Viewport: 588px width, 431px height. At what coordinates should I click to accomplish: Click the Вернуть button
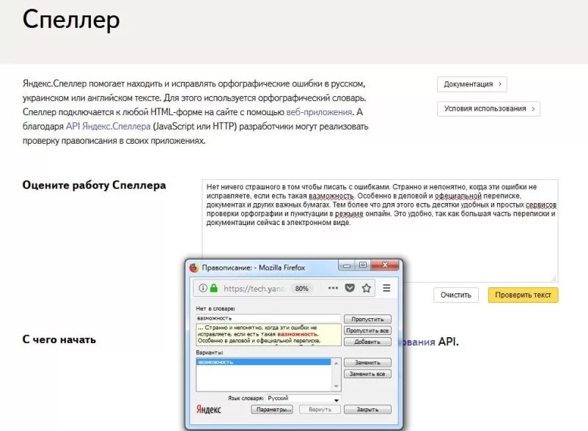tap(320, 410)
